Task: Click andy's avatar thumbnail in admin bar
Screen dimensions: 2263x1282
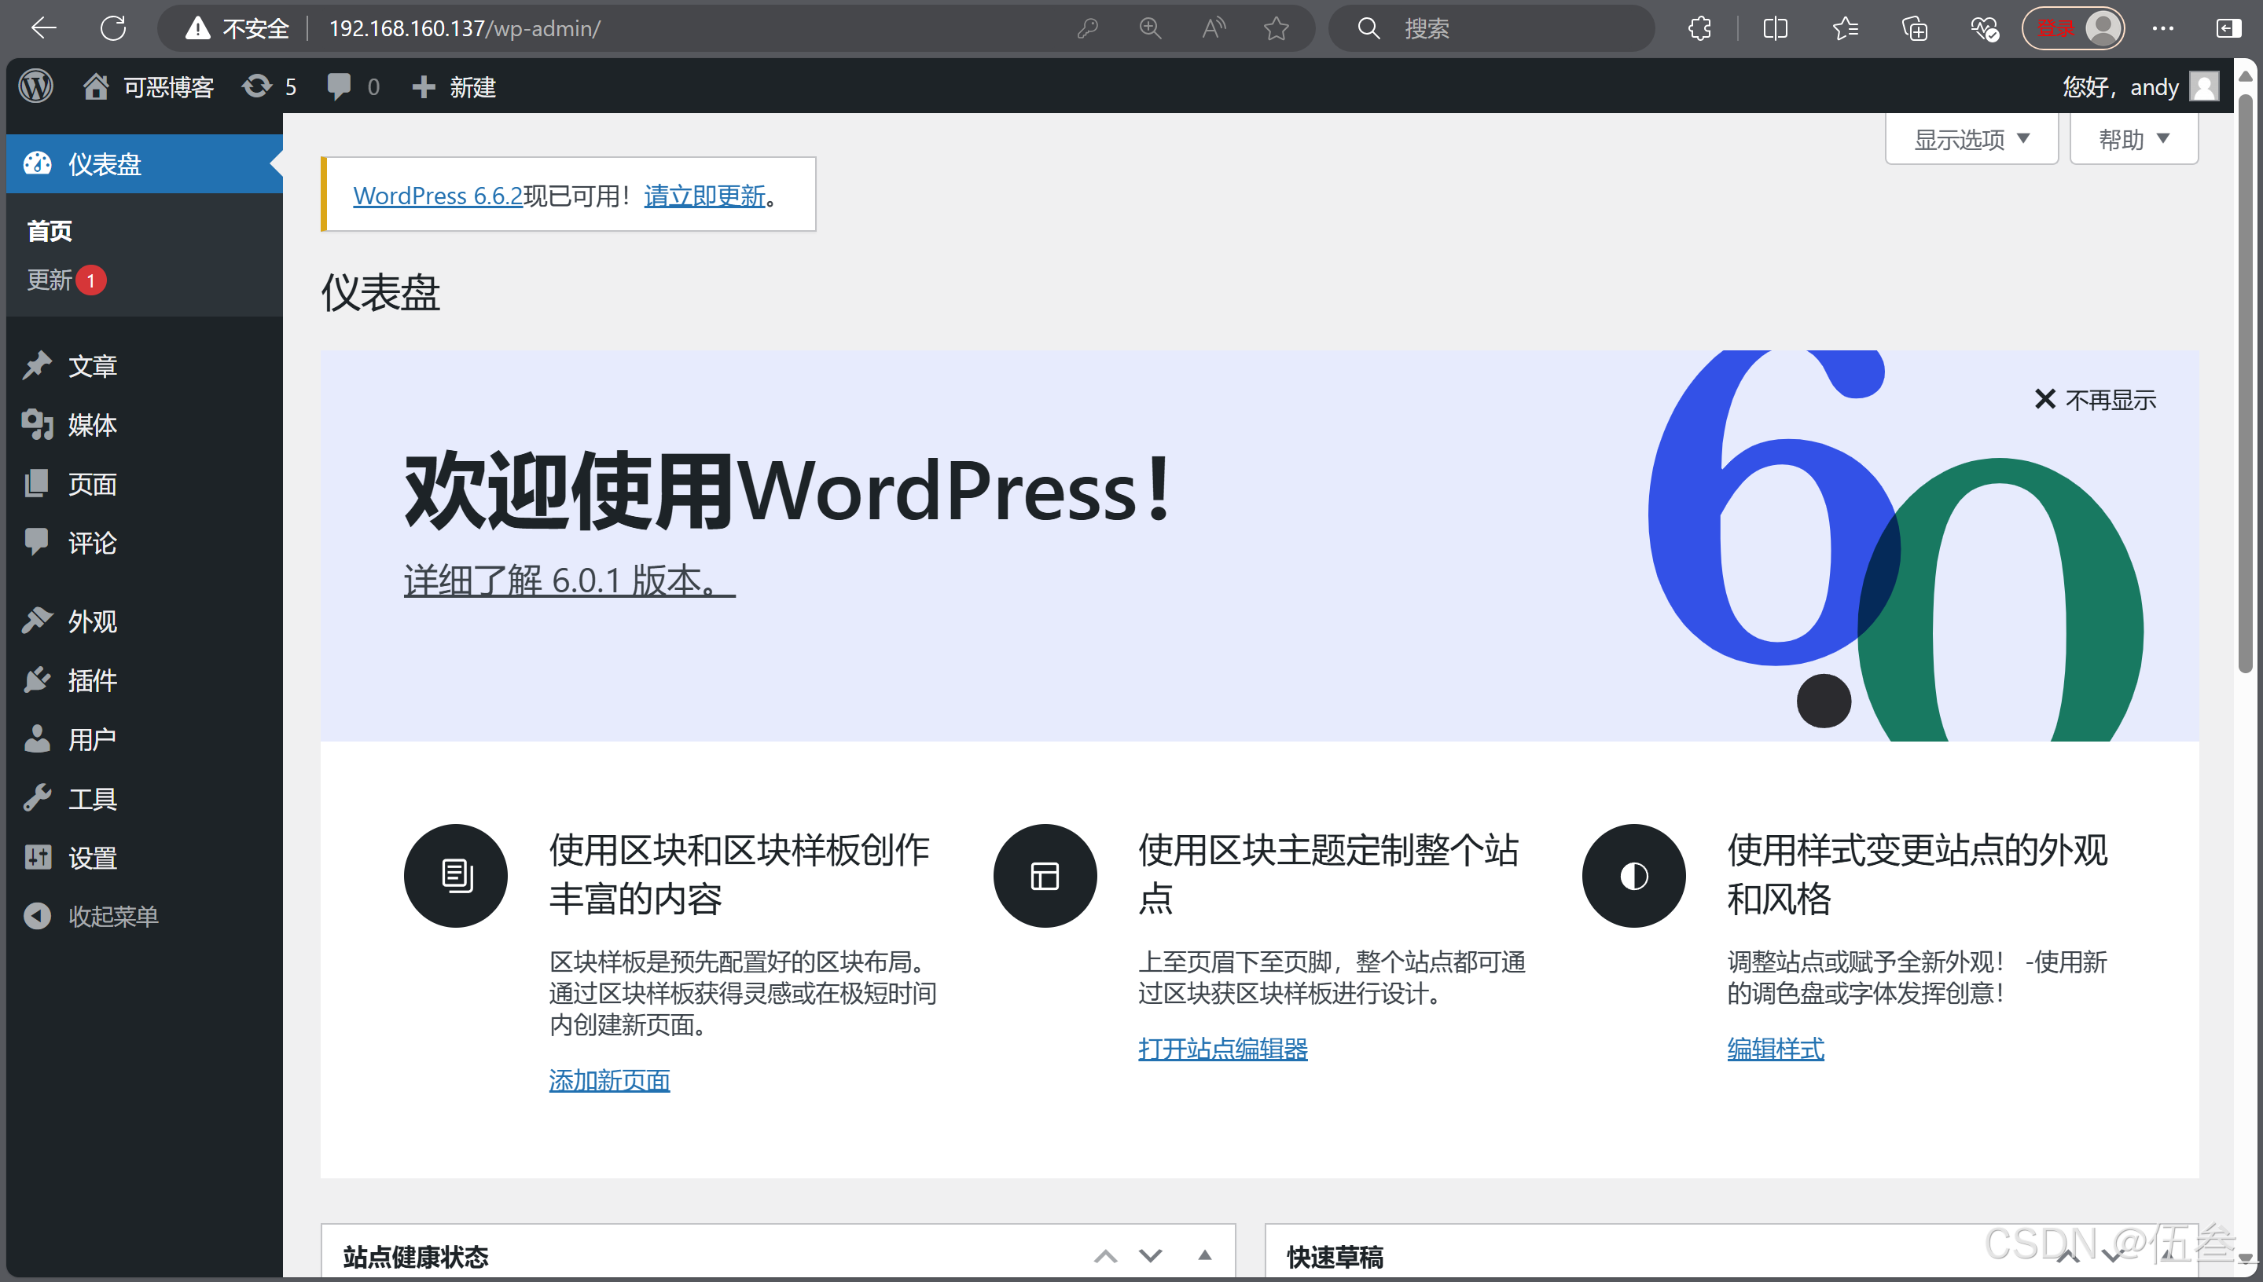Action: pyautogui.click(x=2205, y=86)
